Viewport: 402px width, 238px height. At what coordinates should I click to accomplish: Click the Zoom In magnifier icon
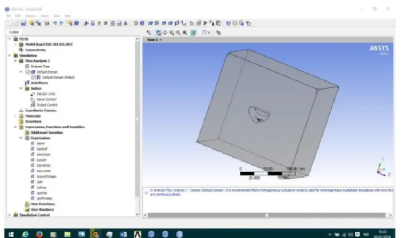click(171, 33)
